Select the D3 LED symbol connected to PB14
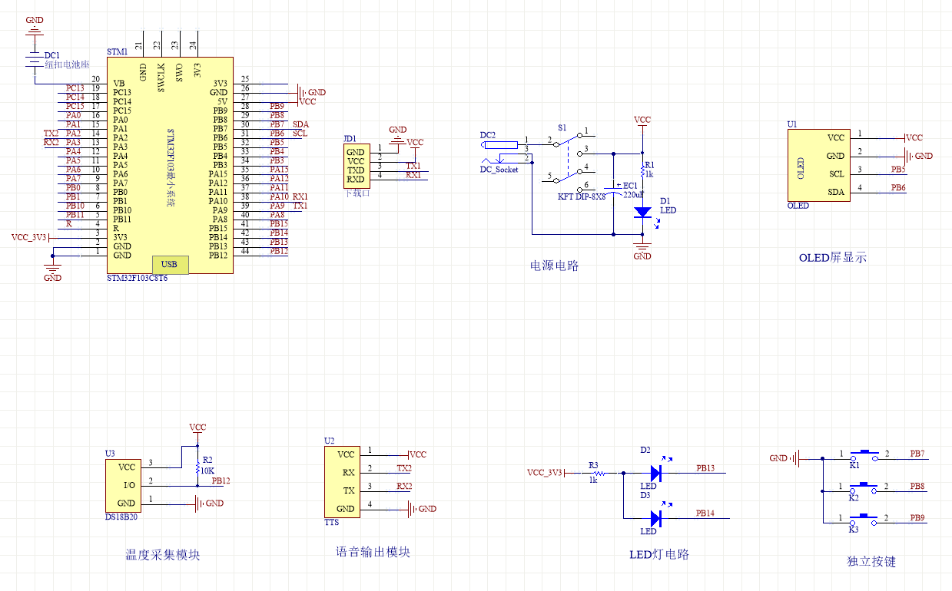Image resolution: width=952 pixels, height=591 pixels. [655, 518]
